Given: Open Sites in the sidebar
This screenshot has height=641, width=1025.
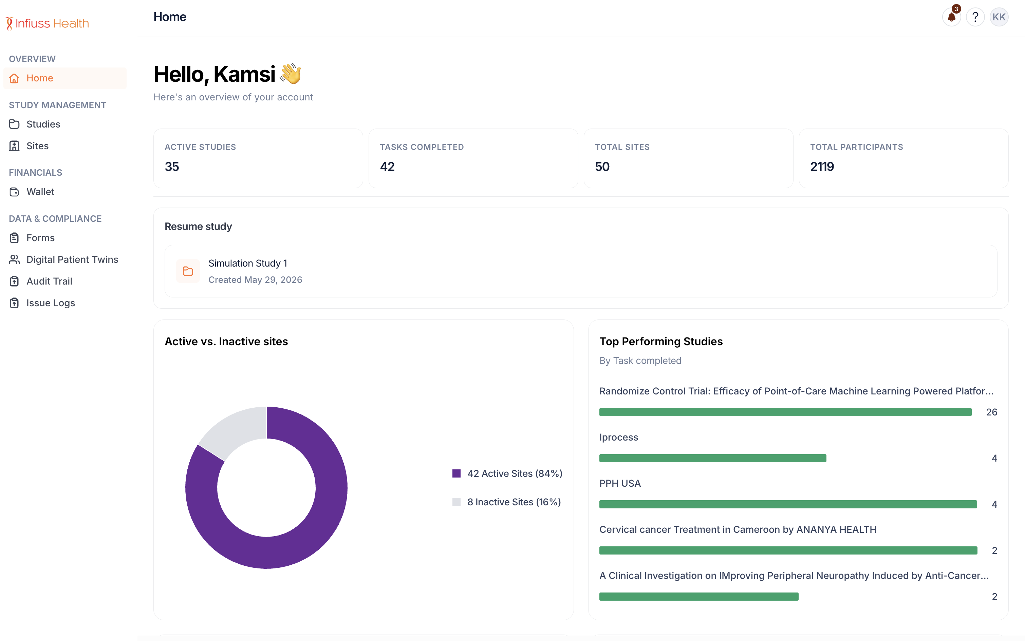Looking at the screenshot, I should tap(65, 146).
